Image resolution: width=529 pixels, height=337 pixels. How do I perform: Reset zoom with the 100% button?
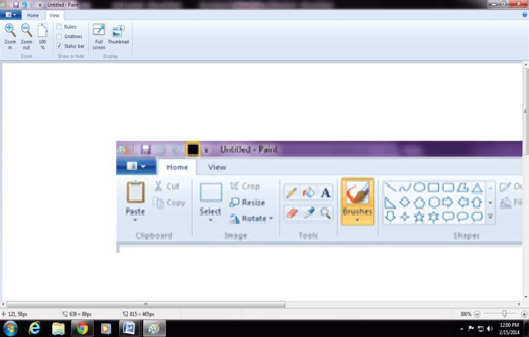pyautogui.click(x=42, y=36)
